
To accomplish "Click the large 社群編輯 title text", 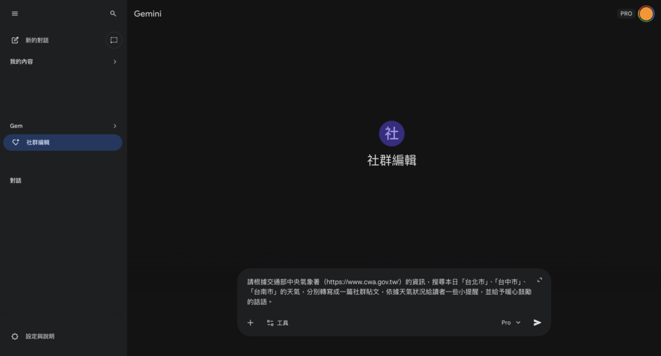I will coord(392,161).
